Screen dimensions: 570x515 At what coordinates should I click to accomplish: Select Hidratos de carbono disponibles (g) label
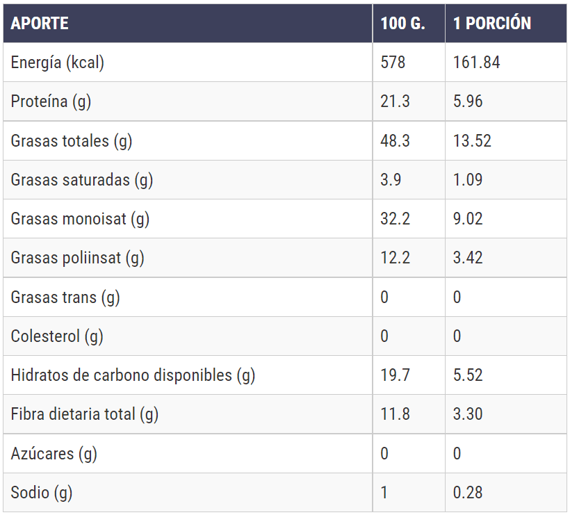133,375
